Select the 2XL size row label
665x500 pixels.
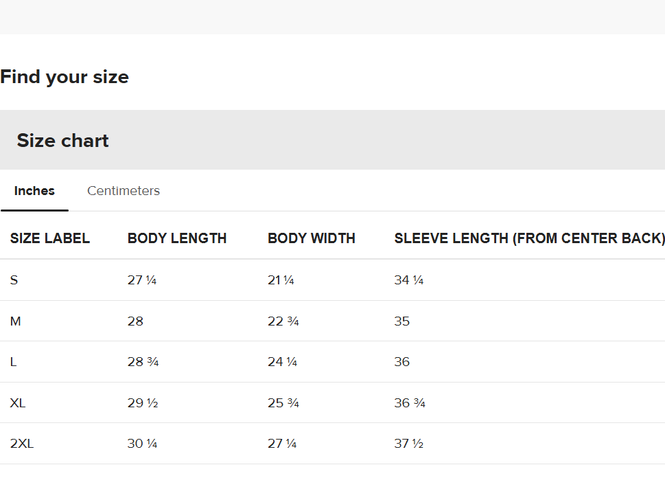[22, 444]
